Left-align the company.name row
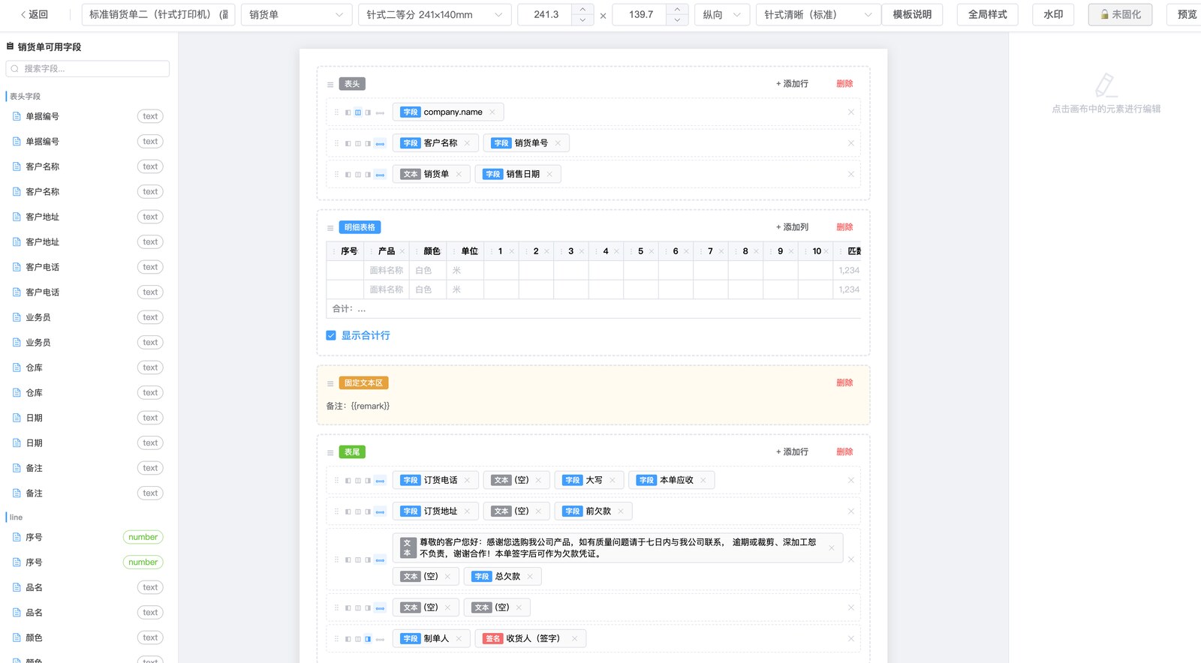The width and height of the screenshot is (1201, 663). click(x=348, y=112)
